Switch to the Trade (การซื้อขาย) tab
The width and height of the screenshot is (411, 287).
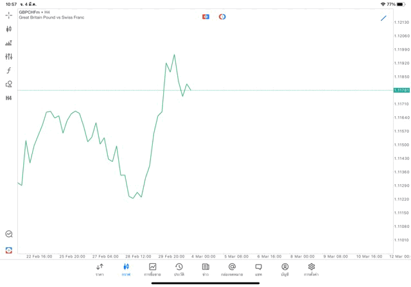pyautogui.click(x=152, y=270)
